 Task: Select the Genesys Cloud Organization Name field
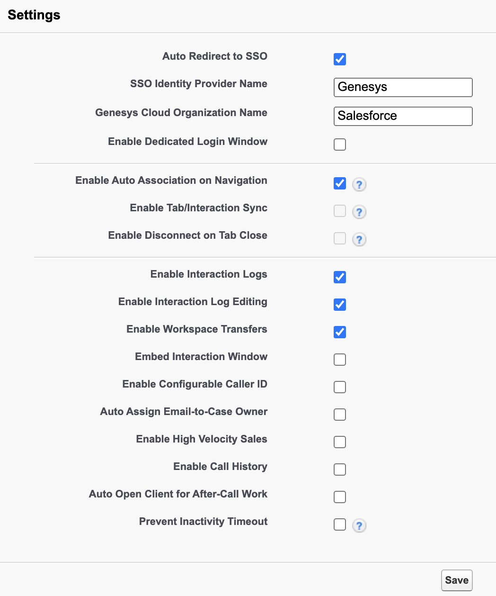[403, 116]
